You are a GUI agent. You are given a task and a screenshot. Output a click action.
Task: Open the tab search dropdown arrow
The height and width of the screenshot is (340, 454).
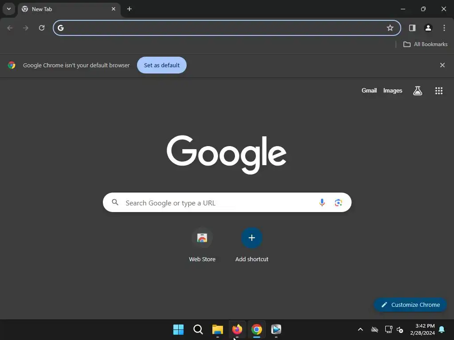[9, 9]
